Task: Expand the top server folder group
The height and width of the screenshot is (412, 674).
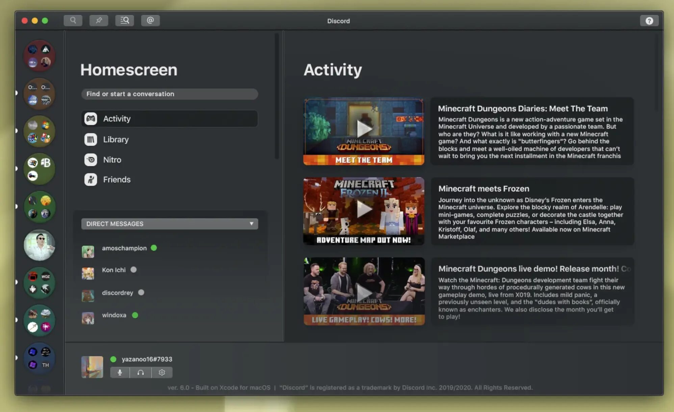Action: coord(39,56)
